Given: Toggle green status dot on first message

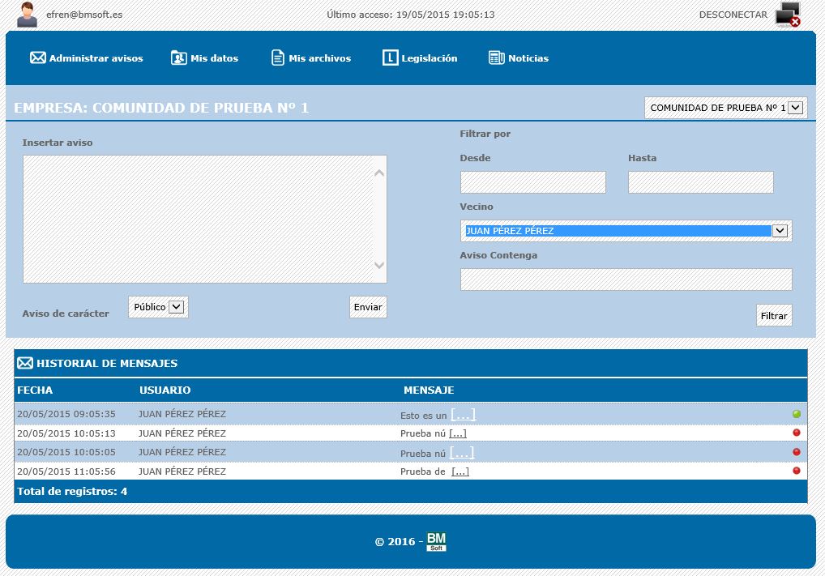Looking at the screenshot, I should click(796, 414).
